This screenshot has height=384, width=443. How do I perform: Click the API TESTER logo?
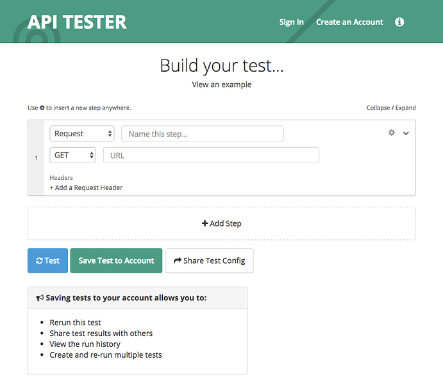[x=77, y=22]
